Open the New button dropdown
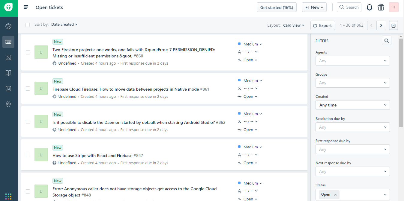The width and height of the screenshot is (404, 201). (x=314, y=7)
